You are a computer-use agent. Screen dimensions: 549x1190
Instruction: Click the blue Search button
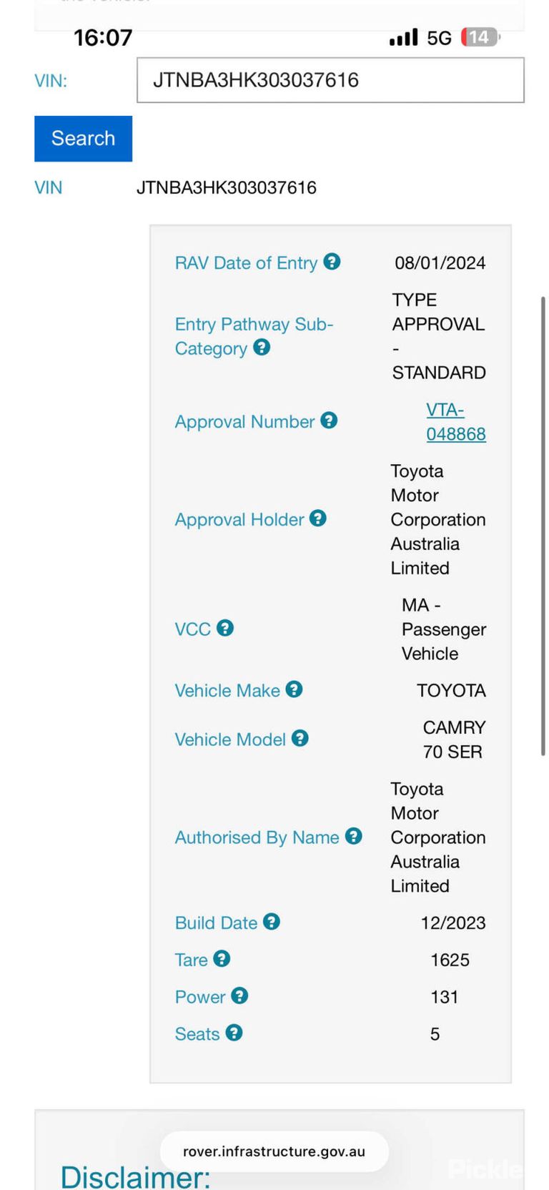coord(83,139)
